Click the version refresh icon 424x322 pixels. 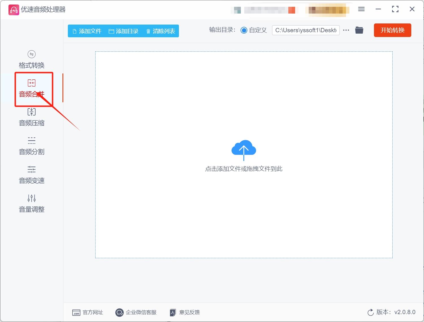pos(370,312)
